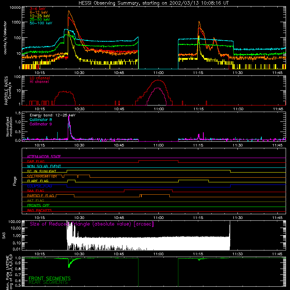
Task: Click the GAP FLAG label
Action: click(x=36, y=161)
